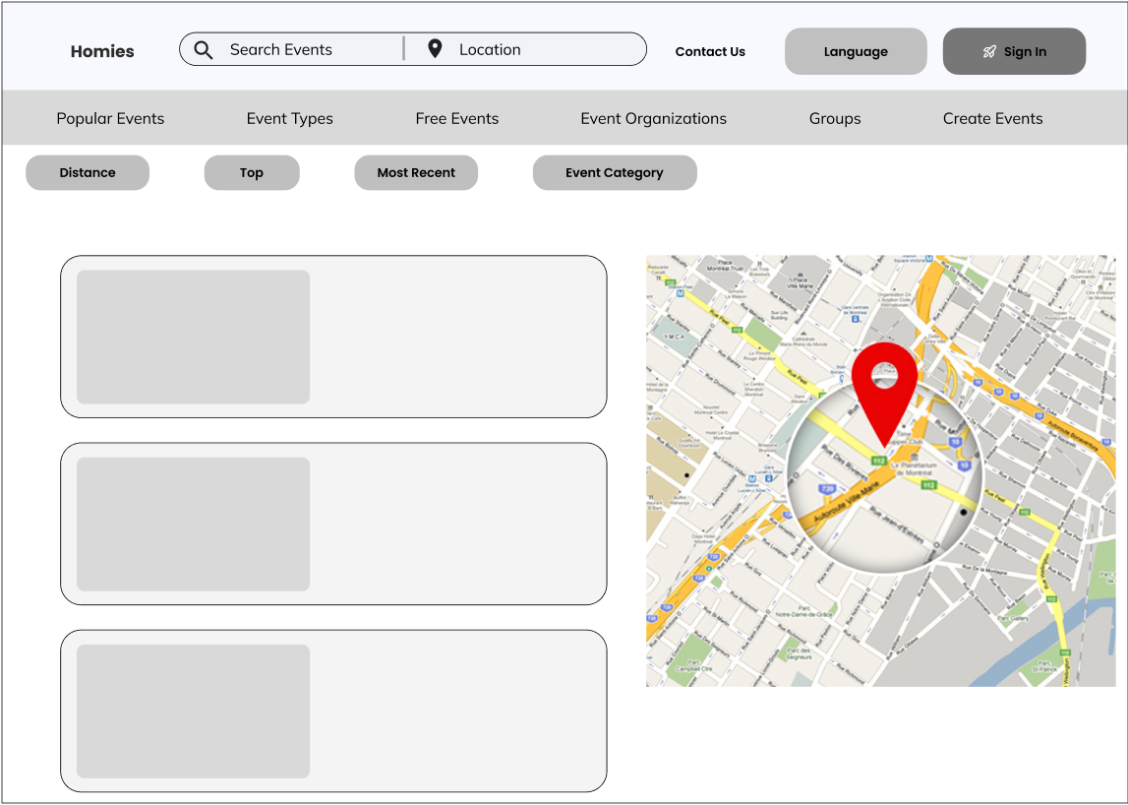
Task: Toggle the Most Recent filter
Action: [x=416, y=173]
